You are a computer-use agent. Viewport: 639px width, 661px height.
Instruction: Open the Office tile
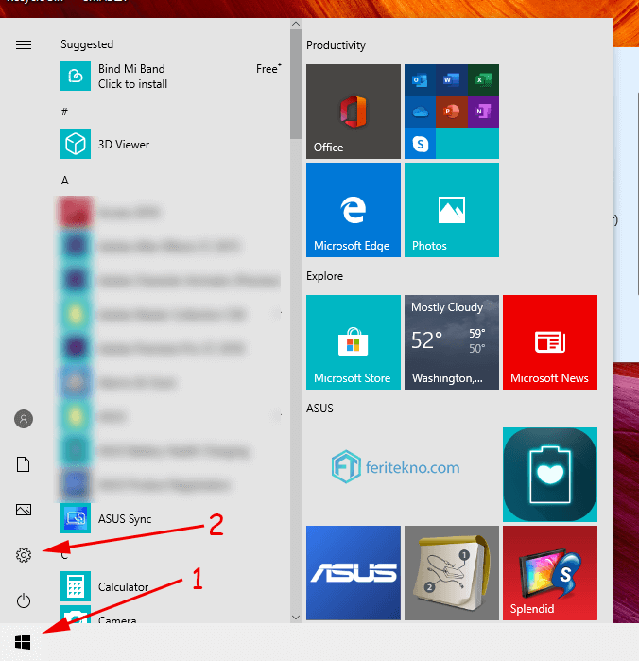354,112
